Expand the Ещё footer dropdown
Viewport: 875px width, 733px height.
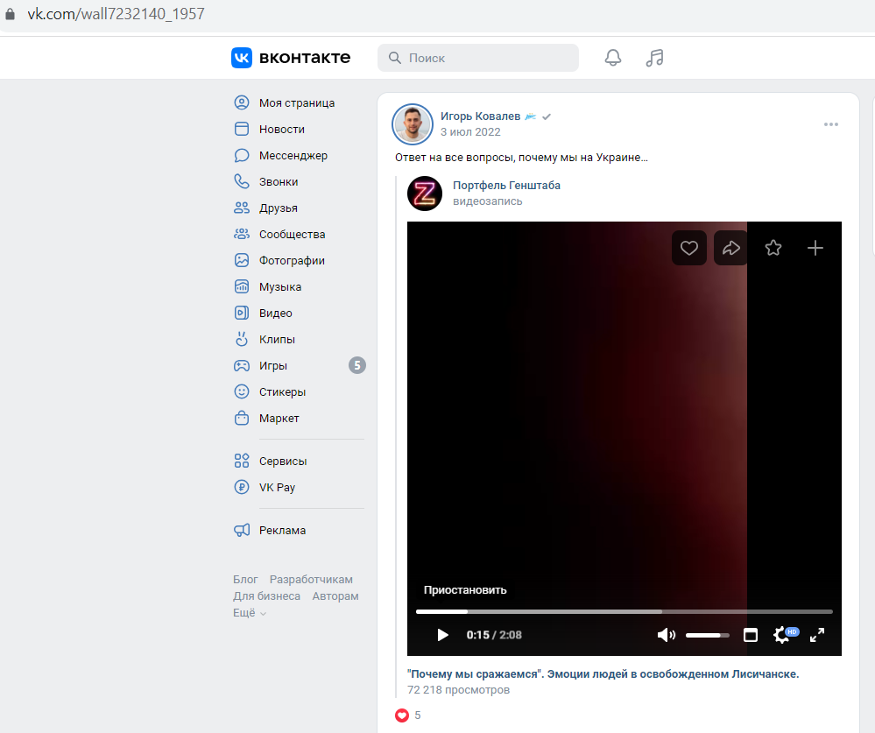click(250, 612)
